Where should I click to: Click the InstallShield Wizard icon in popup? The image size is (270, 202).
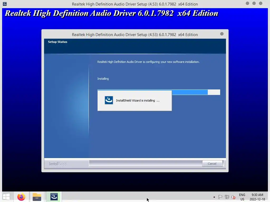(x=109, y=100)
